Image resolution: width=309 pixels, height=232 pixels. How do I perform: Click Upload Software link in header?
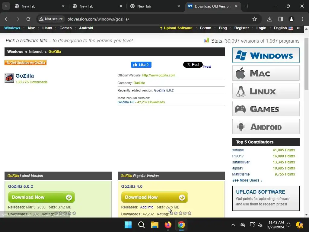tap(176, 28)
